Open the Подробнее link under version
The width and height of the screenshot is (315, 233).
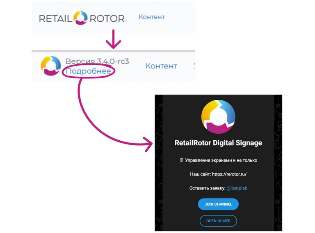coord(89,71)
